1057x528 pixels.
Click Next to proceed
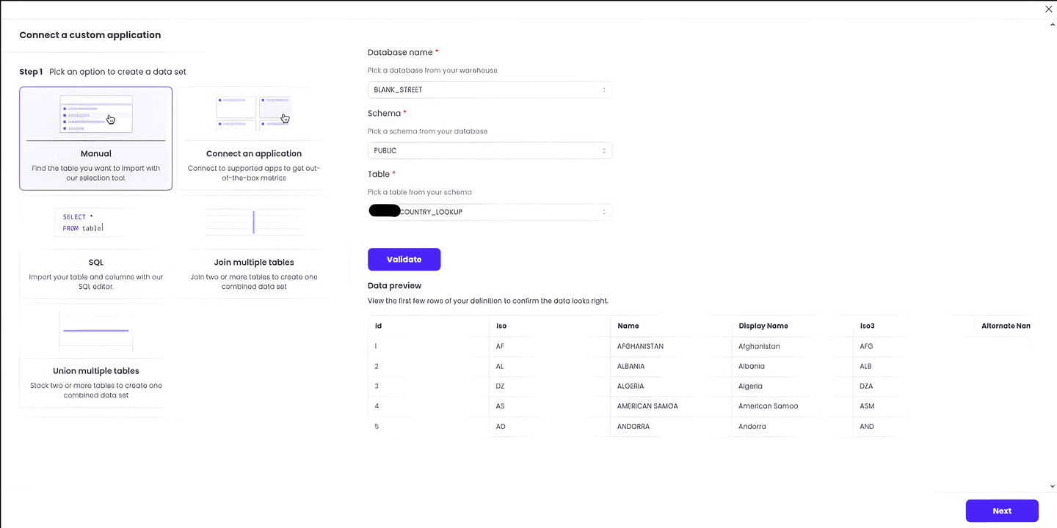click(x=1002, y=510)
